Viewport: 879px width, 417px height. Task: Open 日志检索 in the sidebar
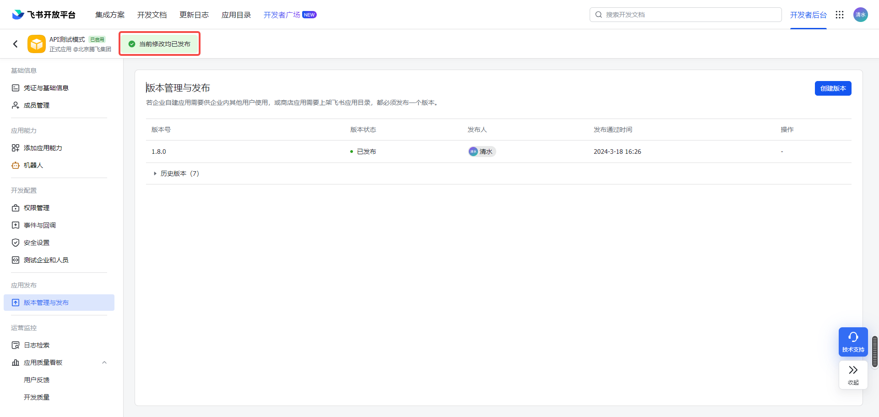[37, 345]
